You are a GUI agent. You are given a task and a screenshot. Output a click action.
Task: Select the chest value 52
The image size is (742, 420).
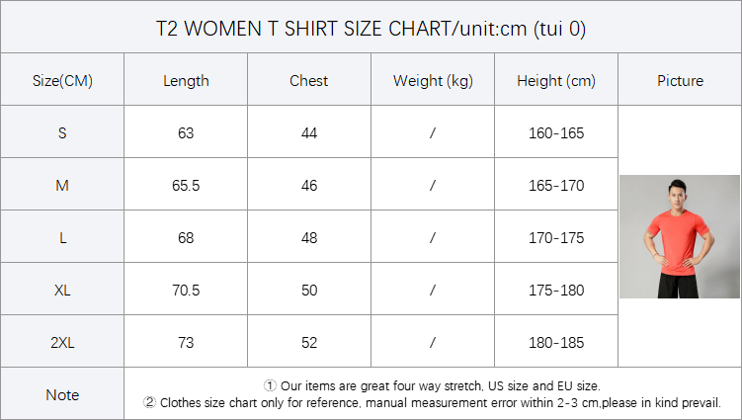[309, 343]
